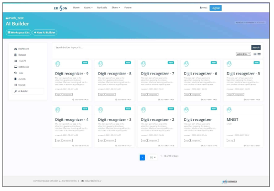Go to page 1 in pagination
The height and width of the screenshot is (191, 274).
142,158
